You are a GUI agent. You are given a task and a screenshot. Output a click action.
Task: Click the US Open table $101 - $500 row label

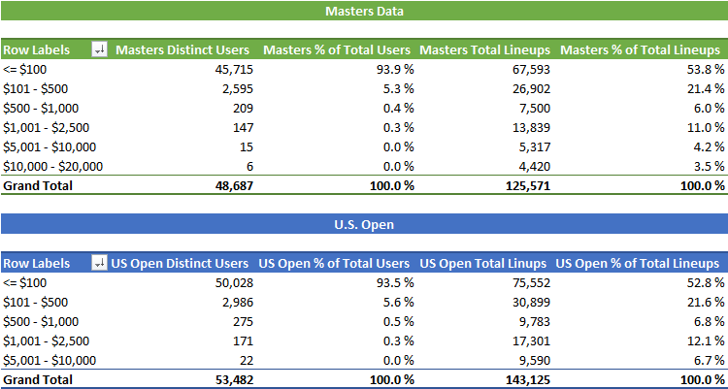tap(35, 303)
